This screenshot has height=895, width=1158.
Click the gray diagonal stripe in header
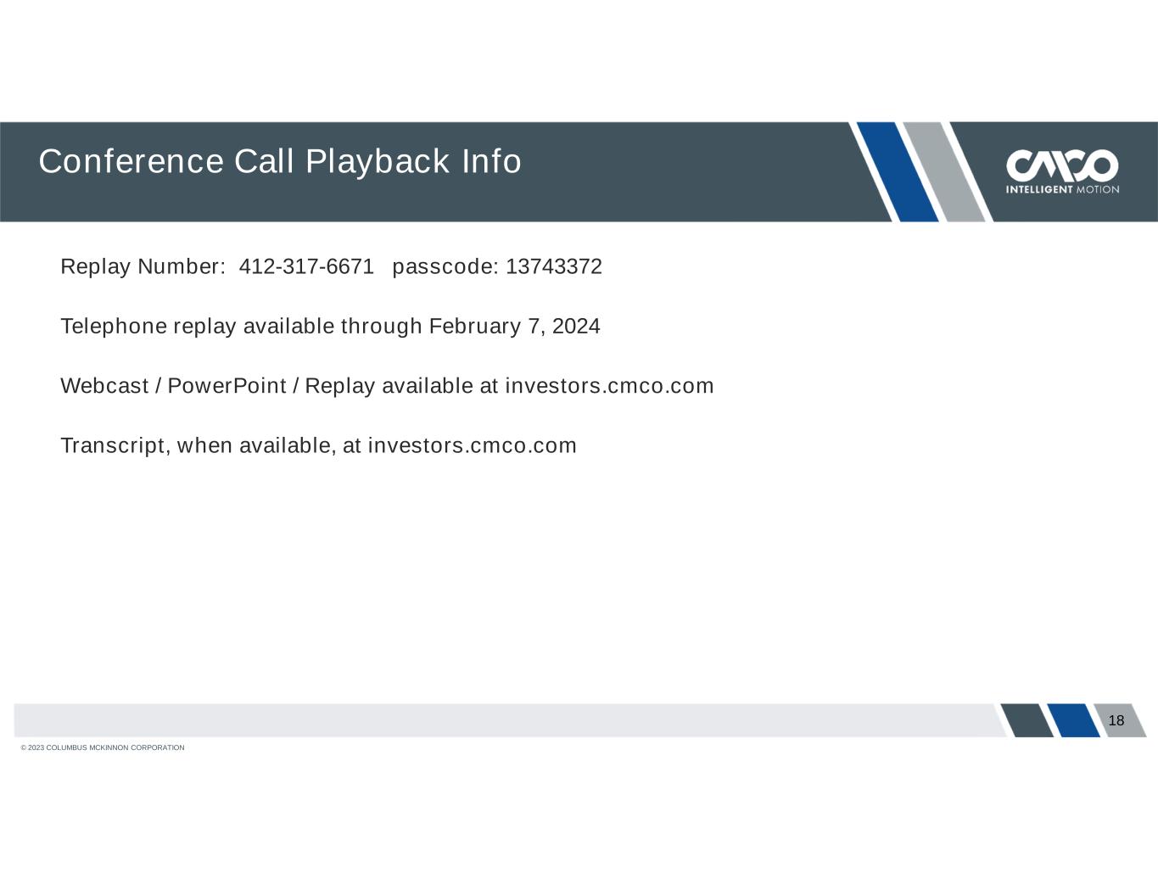click(943, 171)
